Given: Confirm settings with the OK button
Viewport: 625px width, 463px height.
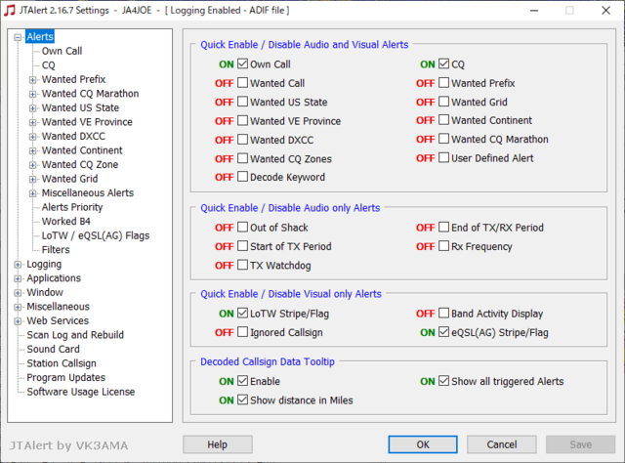Looking at the screenshot, I should 423,444.
